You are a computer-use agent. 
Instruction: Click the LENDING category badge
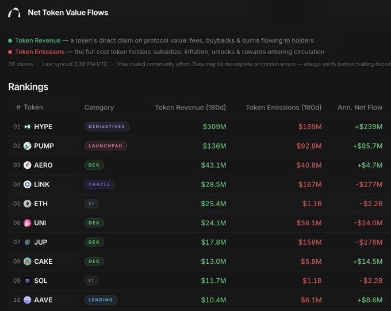(x=101, y=300)
